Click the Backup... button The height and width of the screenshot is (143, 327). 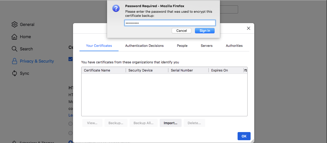coord(116,123)
